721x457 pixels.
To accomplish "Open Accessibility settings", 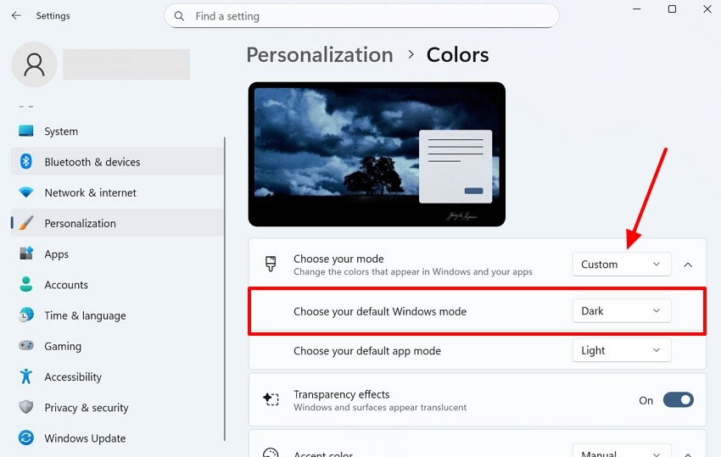I will tap(117, 376).
